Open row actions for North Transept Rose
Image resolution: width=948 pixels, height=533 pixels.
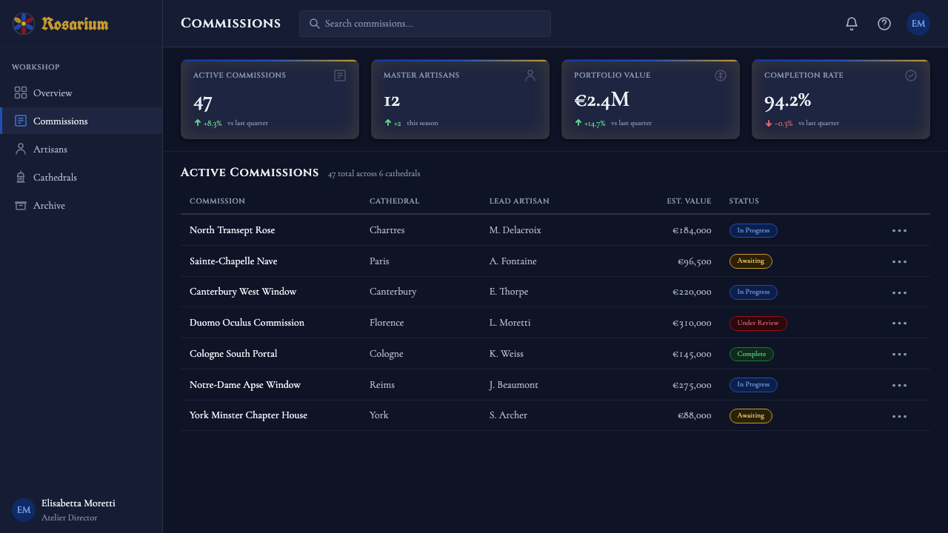(x=900, y=230)
